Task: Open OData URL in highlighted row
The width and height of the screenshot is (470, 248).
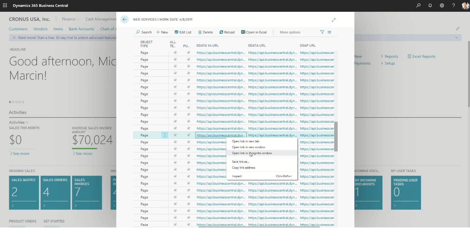Action: tap(273, 135)
